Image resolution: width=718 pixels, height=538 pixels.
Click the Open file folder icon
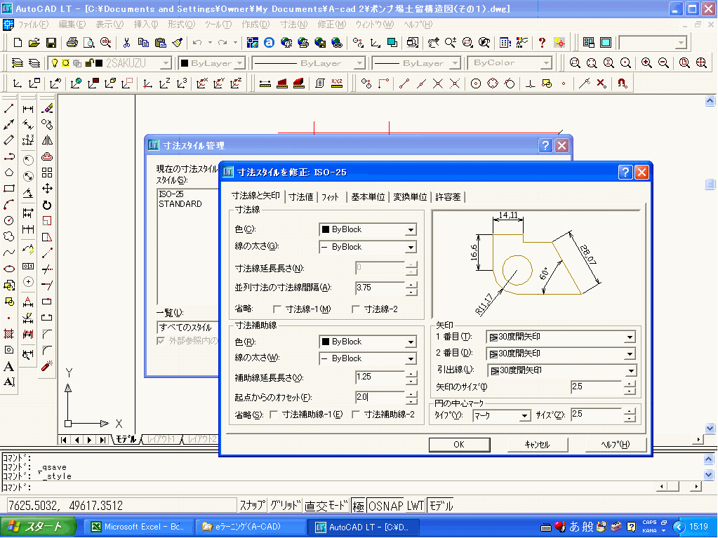34,43
